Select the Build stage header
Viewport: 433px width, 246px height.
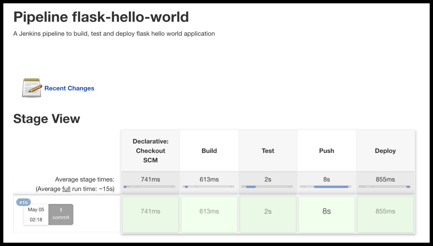tap(209, 151)
